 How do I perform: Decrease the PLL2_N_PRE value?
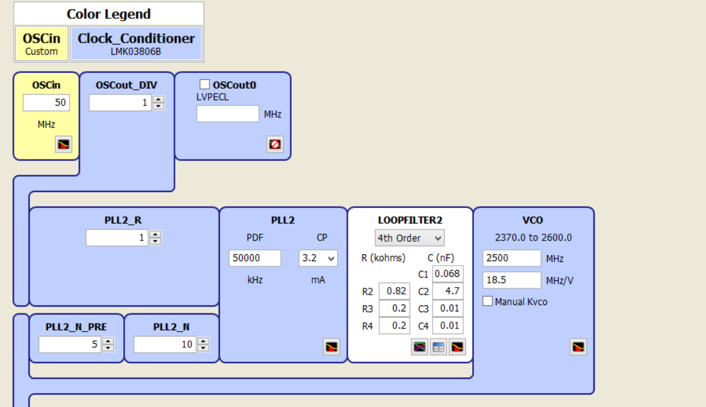point(108,348)
